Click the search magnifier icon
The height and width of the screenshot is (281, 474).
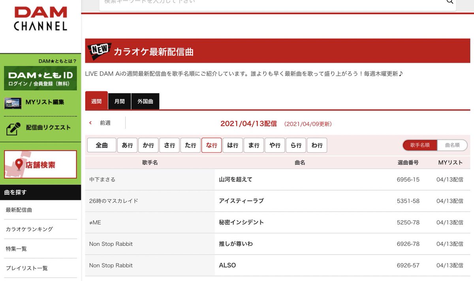(450, 2)
